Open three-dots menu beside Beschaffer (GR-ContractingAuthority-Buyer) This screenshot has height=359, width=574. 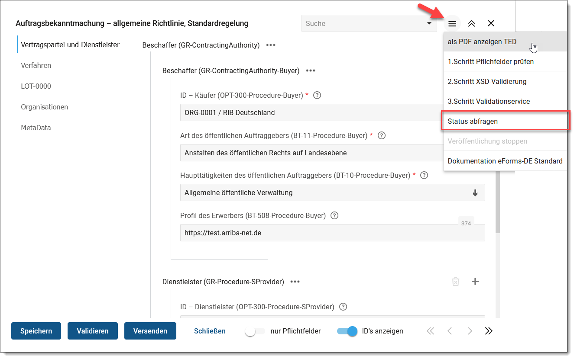pos(311,71)
